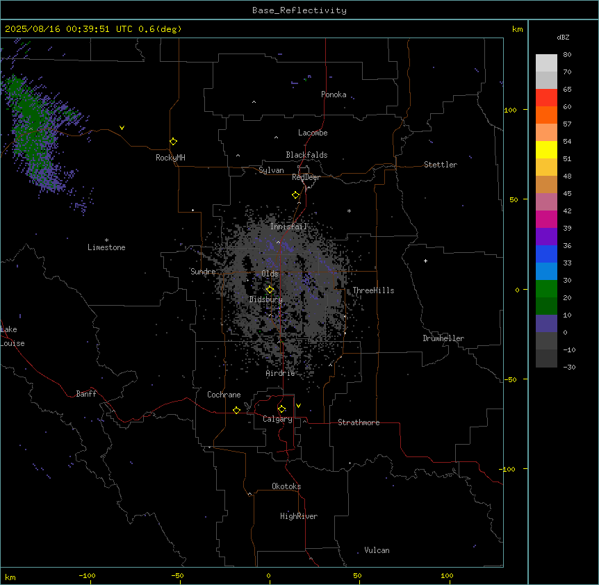The image size is (599, 585).
Task: Click the bright yellow 54-51 dBZ swatch
Action: click(x=546, y=149)
